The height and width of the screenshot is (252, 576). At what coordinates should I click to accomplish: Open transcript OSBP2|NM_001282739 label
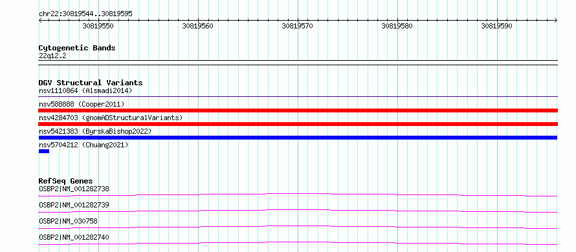click(x=74, y=204)
